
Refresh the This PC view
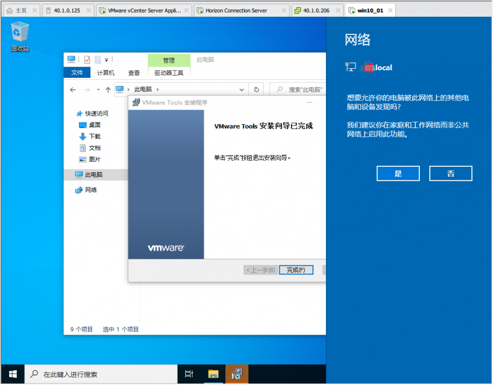coord(257,90)
